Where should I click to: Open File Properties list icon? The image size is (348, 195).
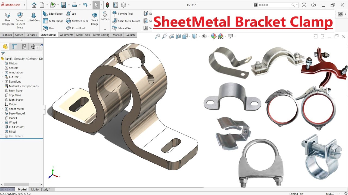tap(116, 5)
